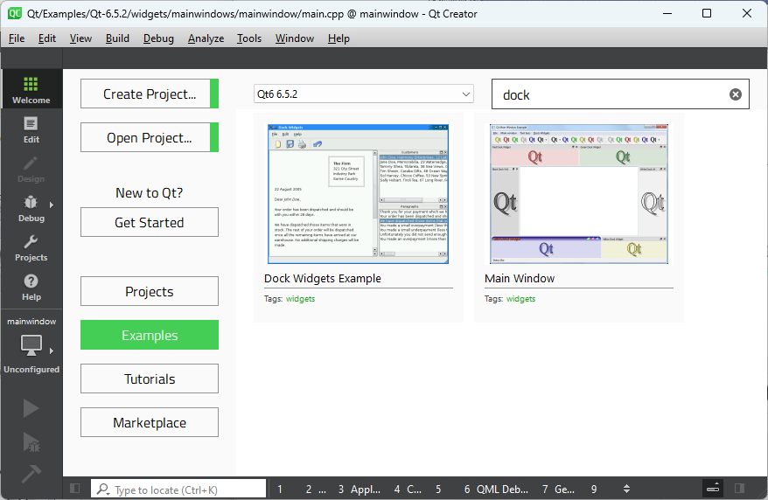
Task: Open the File menu
Action: coord(17,38)
